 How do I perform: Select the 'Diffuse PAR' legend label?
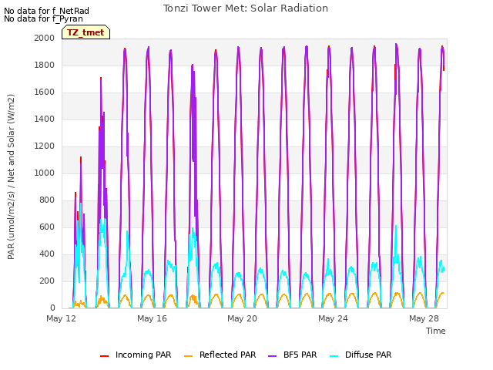(368, 355)
